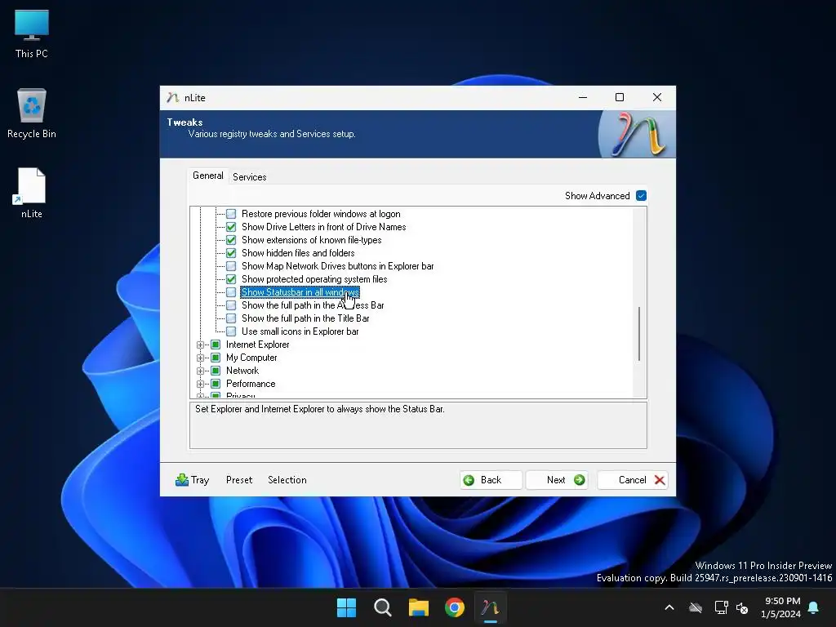
Task: Select Show hidden files and folders text
Action: pyautogui.click(x=298, y=253)
